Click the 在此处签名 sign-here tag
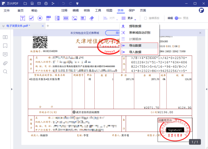This screenshot has width=208, height=149. coord(166,120)
